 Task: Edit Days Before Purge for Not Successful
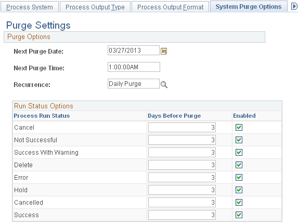point(182,140)
